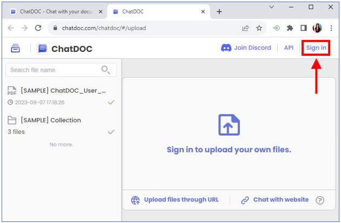Open the question mark help icon
This screenshot has width=341, height=223.
320,200
